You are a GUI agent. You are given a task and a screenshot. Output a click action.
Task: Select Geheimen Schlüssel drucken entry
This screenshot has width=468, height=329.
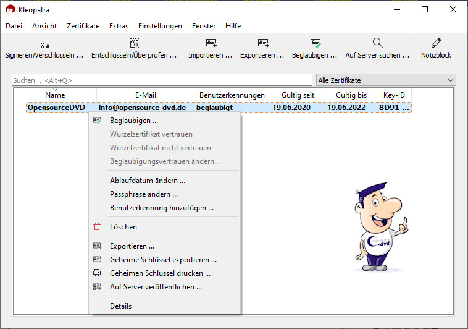pyautogui.click(x=160, y=273)
